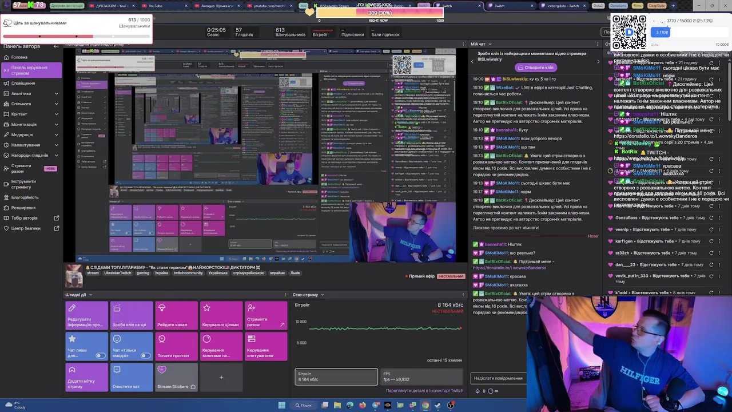Expand the Налаштування sidebar section
The width and height of the screenshot is (732, 412).
[x=56, y=145]
